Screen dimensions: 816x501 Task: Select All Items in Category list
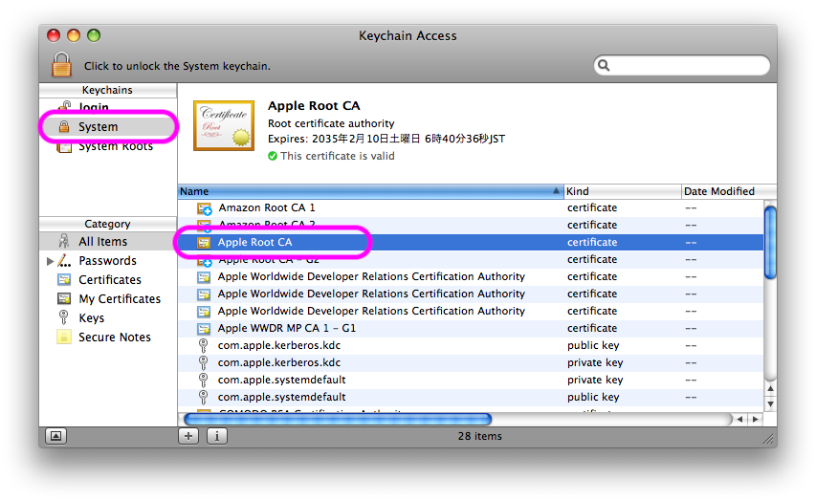tap(102, 241)
